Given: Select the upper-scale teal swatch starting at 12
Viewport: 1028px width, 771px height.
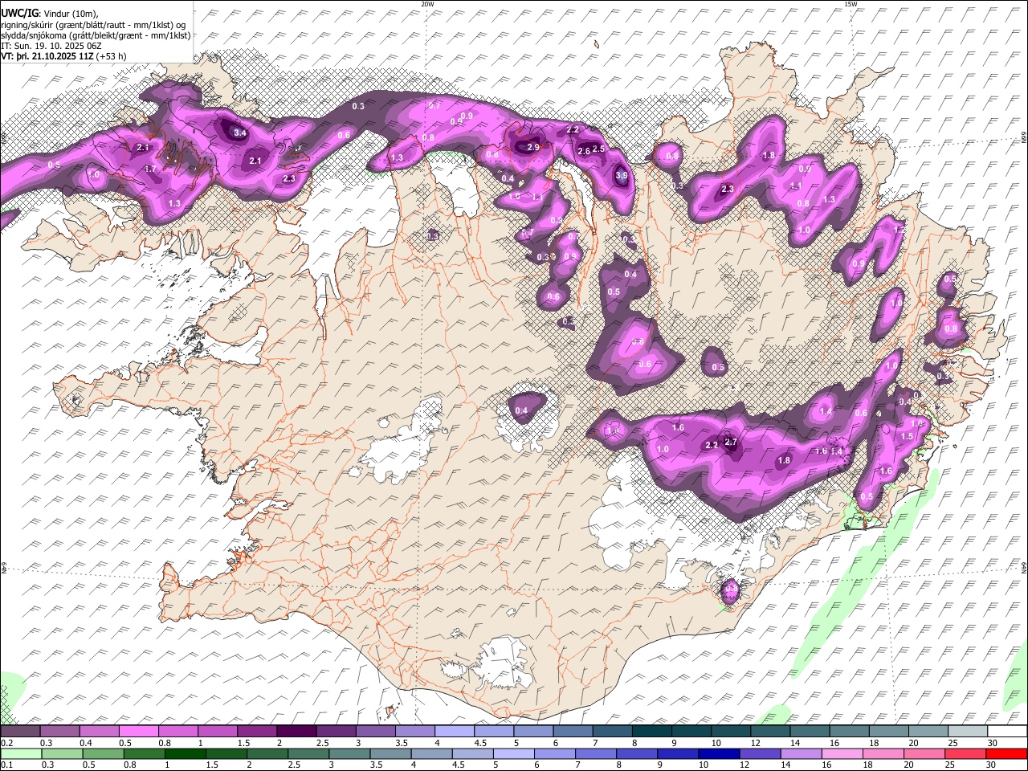Looking at the screenshot, I should tap(769, 732).
